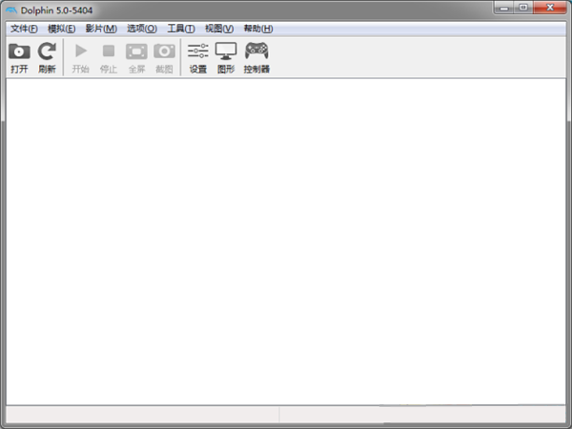Open the View (视图) menu
Image resolution: width=572 pixels, height=429 pixels.
pyautogui.click(x=218, y=29)
